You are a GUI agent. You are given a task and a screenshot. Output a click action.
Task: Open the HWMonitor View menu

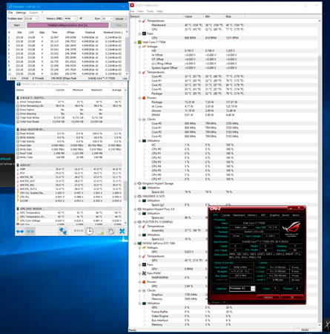[x=140, y=11]
